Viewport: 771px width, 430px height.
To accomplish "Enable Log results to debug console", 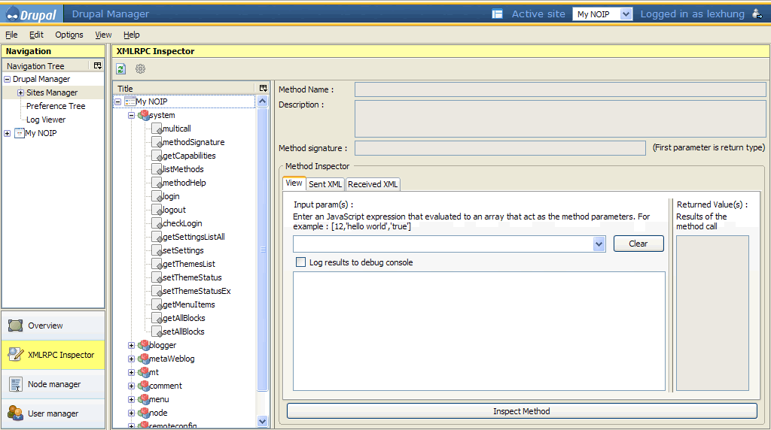I will (301, 262).
